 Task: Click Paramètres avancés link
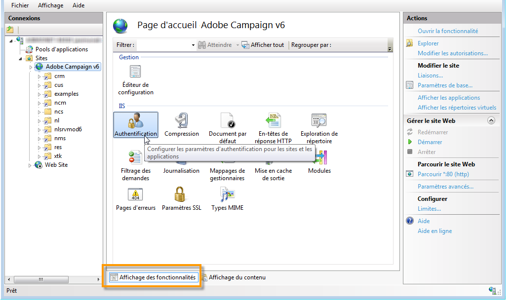click(x=445, y=187)
